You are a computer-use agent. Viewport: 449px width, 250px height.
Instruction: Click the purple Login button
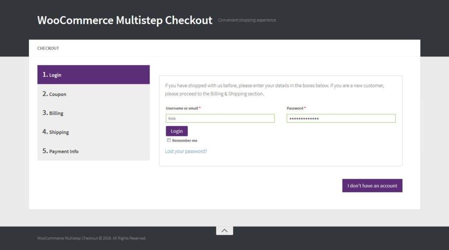point(177,131)
